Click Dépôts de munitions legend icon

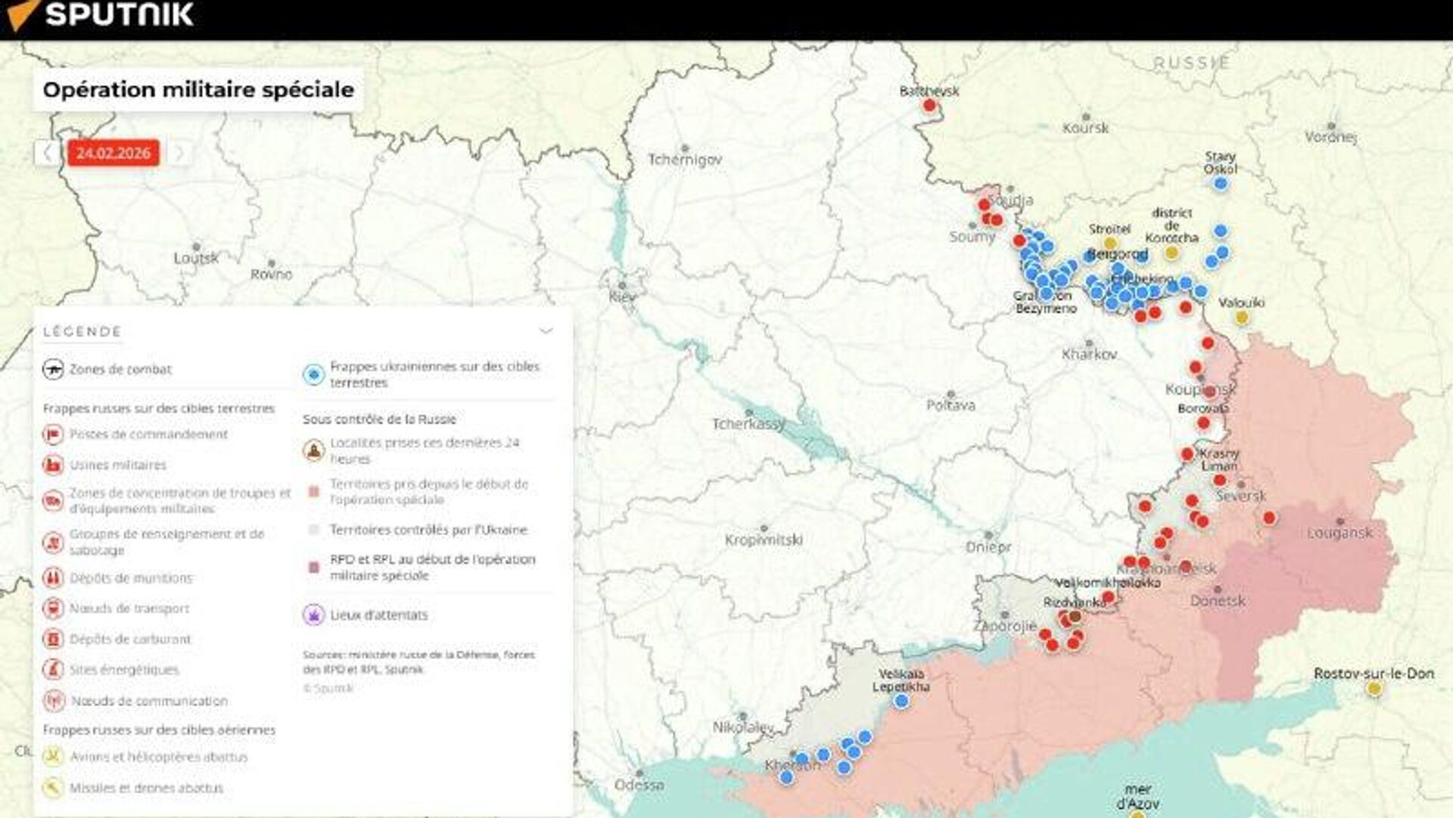53,578
